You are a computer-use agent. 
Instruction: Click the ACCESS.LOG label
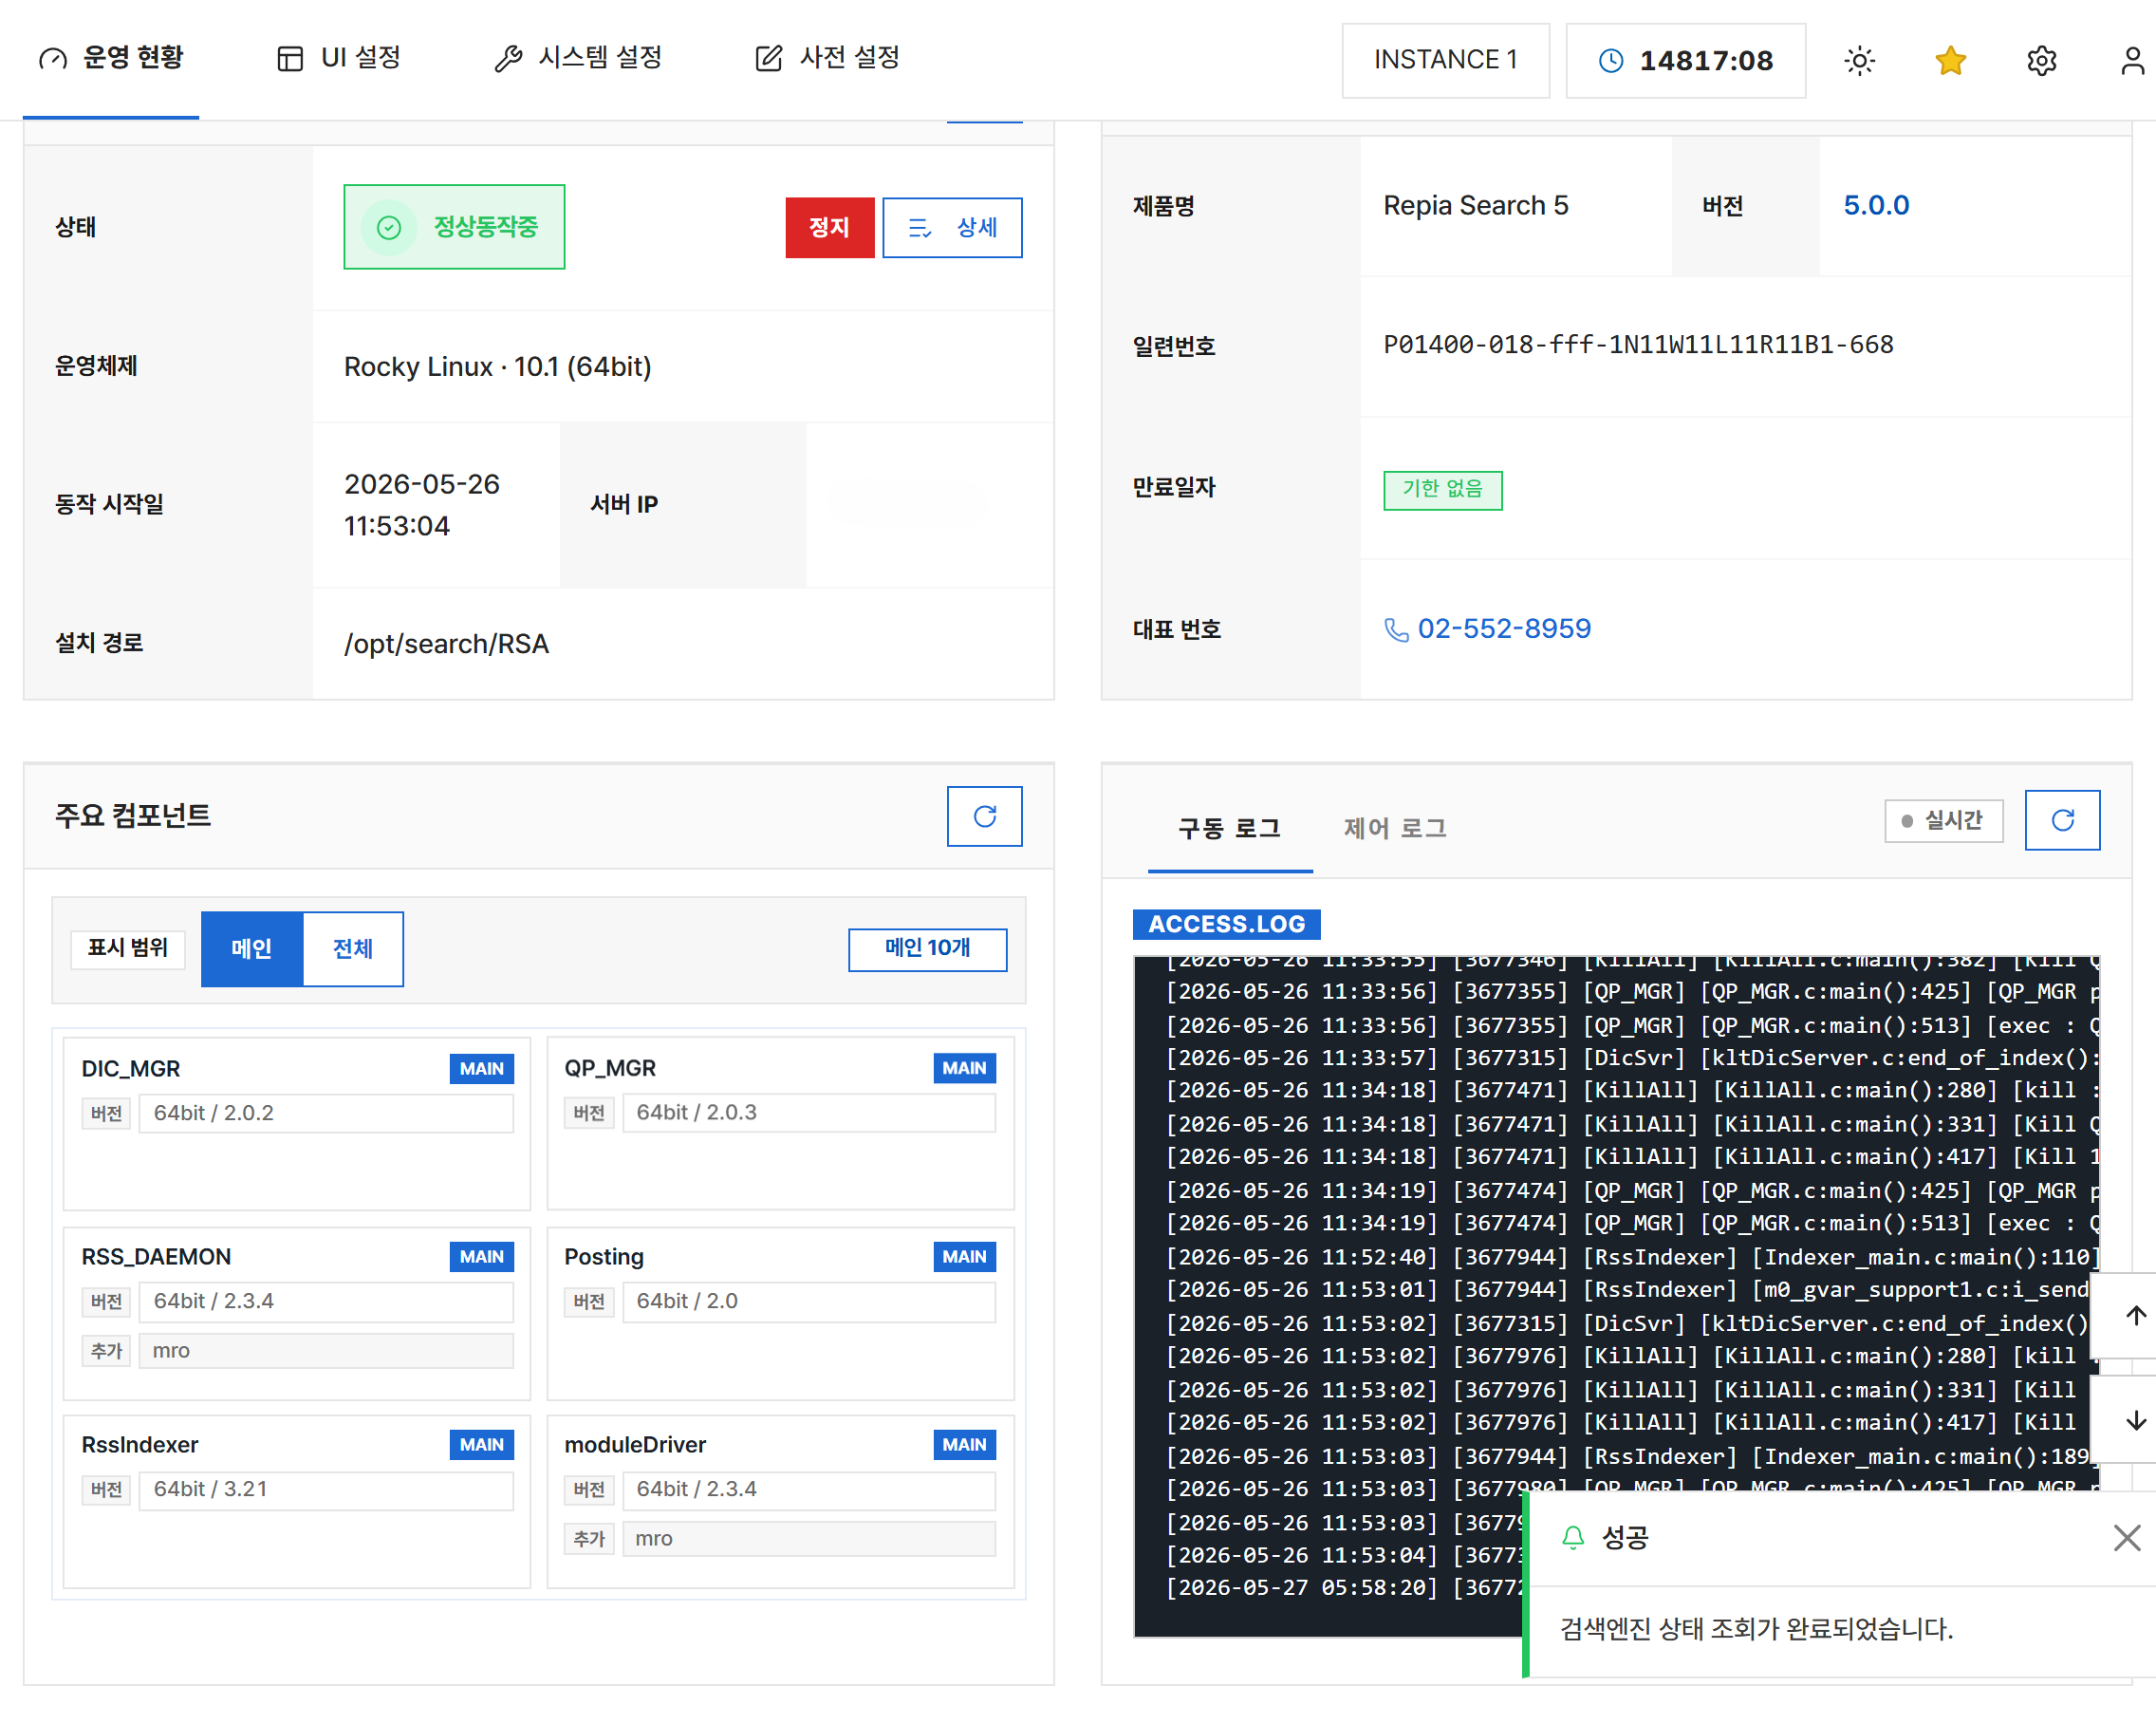click(x=1226, y=924)
